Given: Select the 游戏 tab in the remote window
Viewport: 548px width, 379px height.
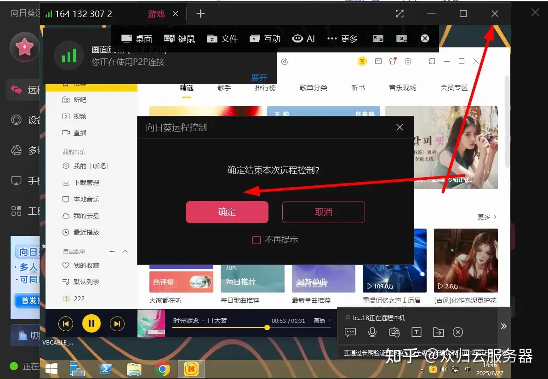Looking at the screenshot, I should [x=156, y=14].
